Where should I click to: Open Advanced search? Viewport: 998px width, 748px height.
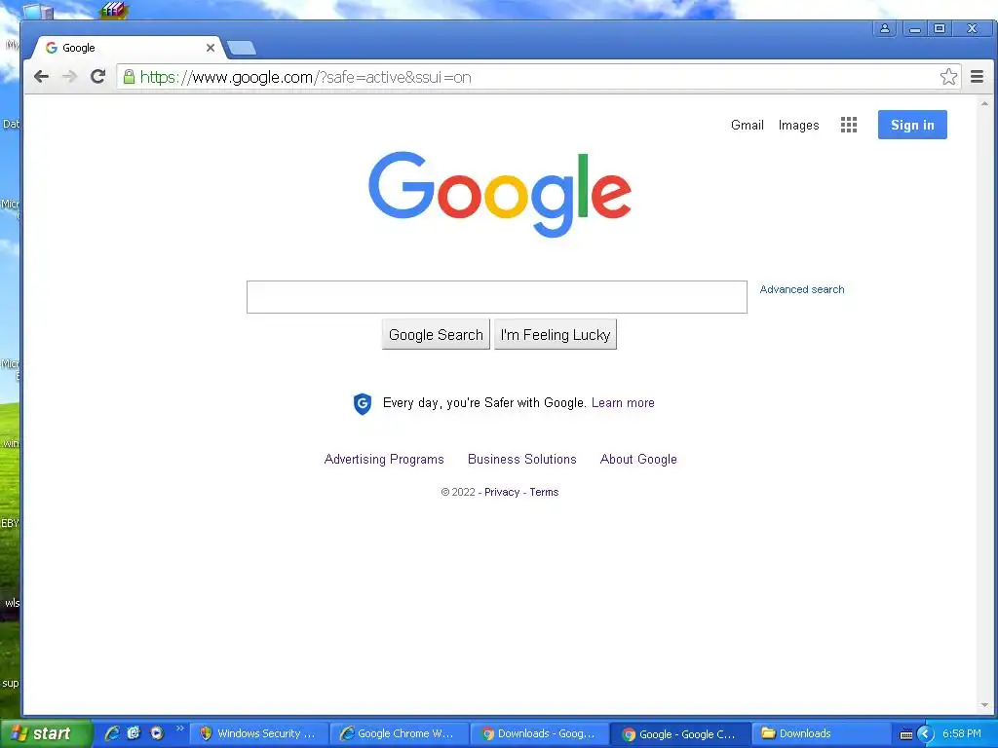802,289
